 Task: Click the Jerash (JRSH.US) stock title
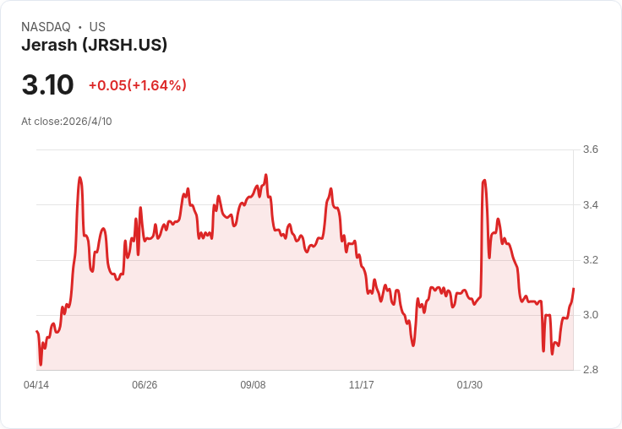coord(94,45)
